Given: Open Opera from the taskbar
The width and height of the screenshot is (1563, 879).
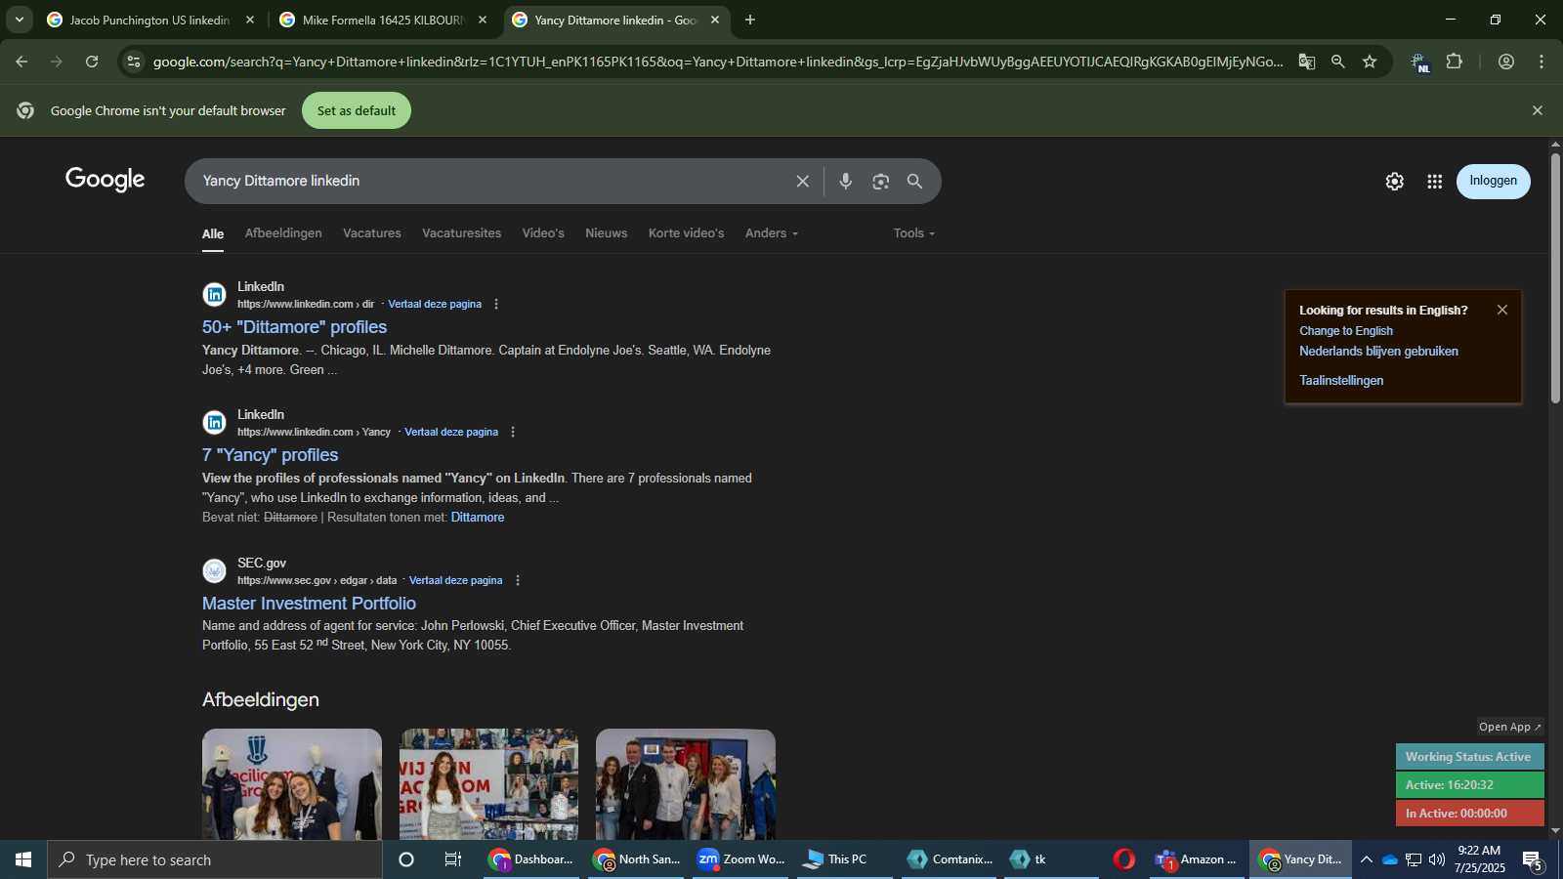Looking at the screenshot, I should [1123, 859].
